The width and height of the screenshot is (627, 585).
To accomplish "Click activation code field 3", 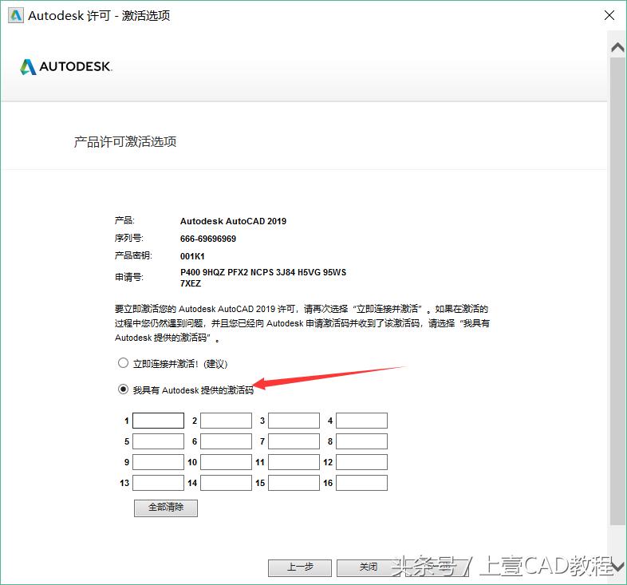I will (294, 421).
